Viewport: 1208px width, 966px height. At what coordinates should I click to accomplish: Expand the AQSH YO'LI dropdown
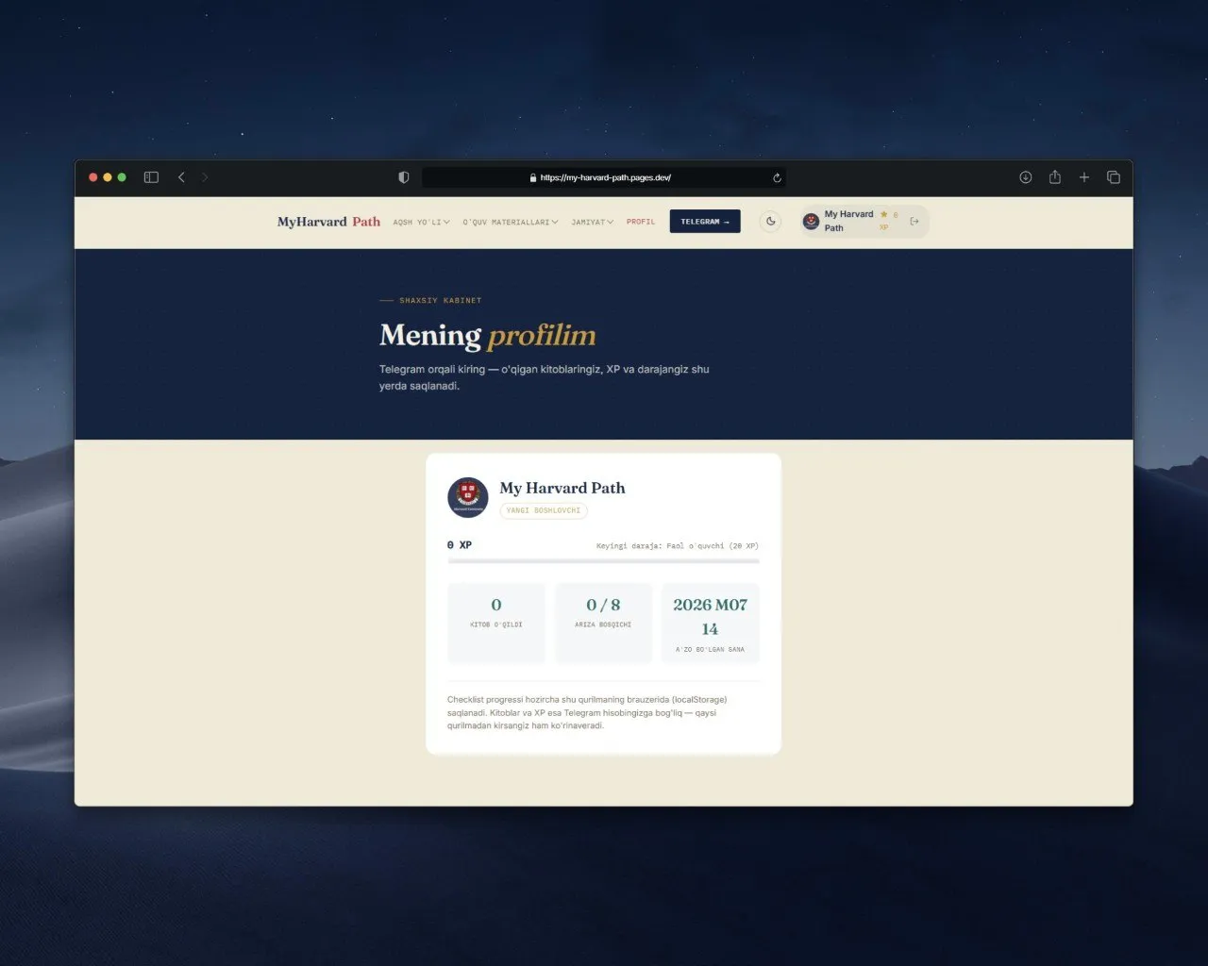[421, 223]
